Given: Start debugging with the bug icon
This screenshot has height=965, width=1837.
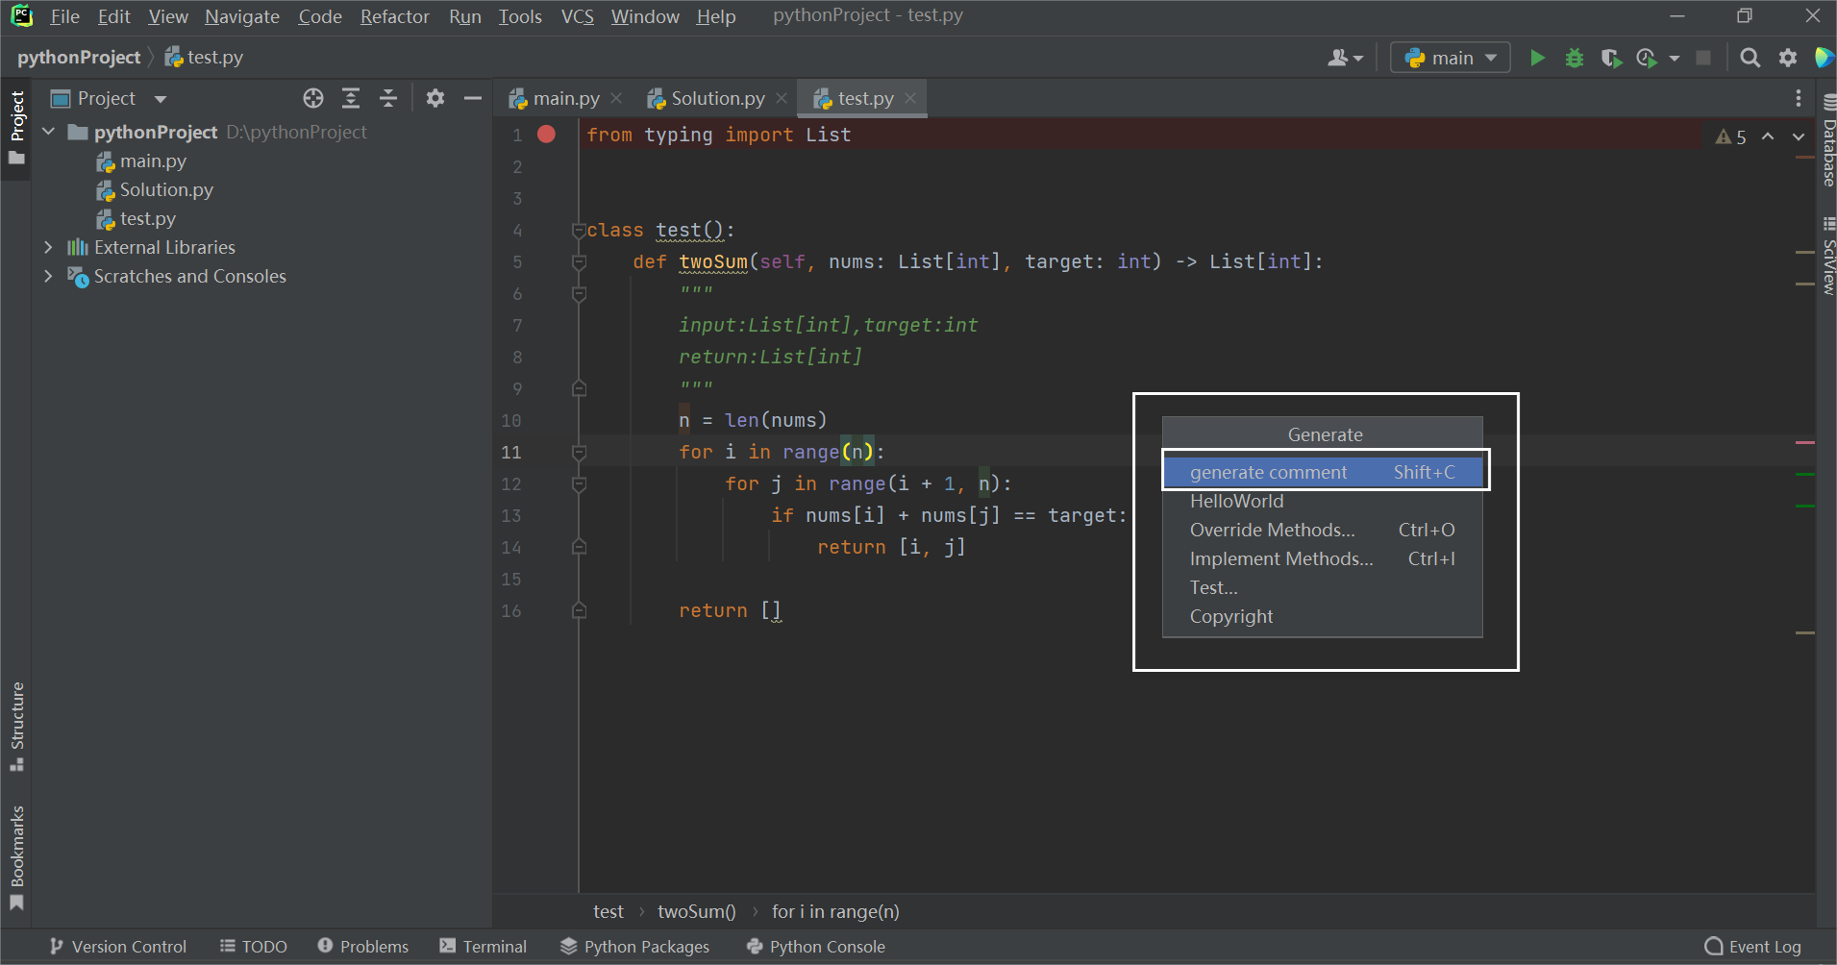Looking at the screenshot, I should pos(1574,58).
